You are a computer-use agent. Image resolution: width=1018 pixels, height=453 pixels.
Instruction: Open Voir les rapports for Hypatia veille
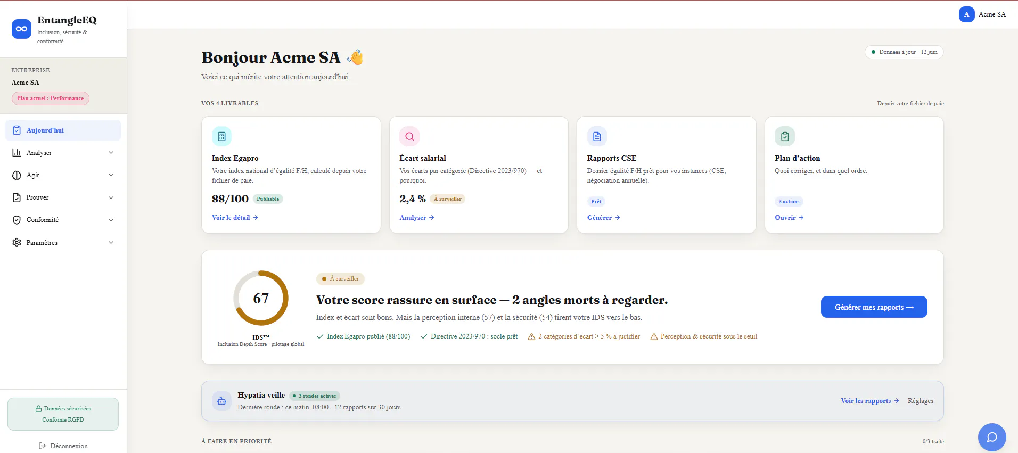click(870, 401)
